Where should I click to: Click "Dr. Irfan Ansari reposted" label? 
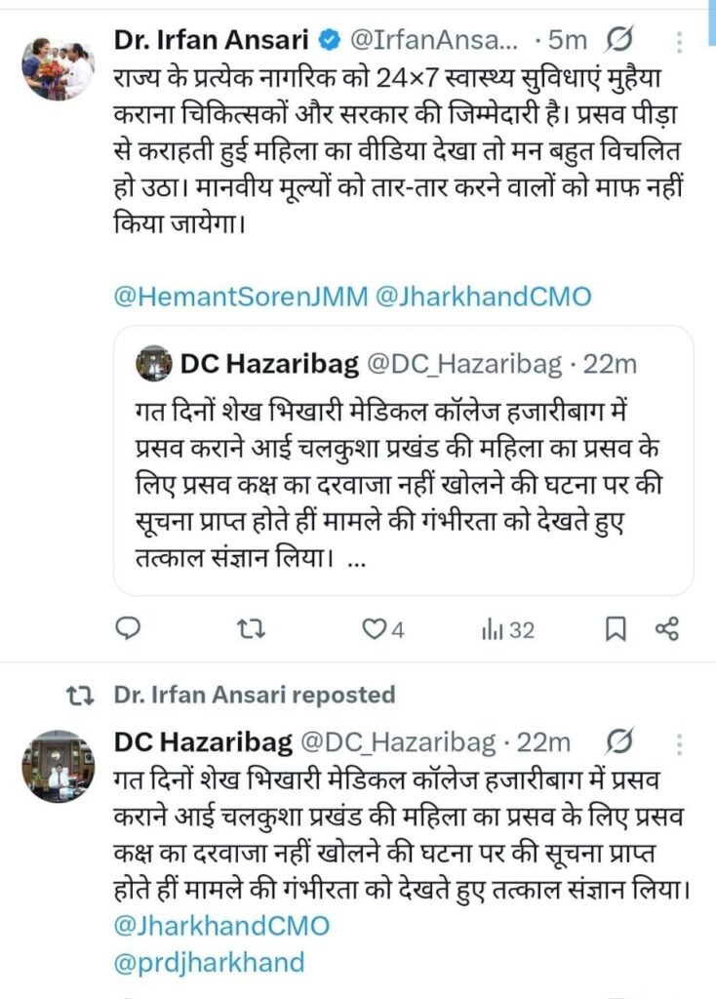[254, 695]
